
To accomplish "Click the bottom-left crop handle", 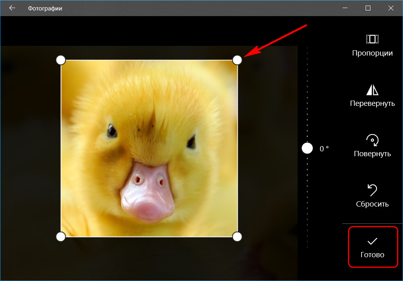I will tap(61, 236).
